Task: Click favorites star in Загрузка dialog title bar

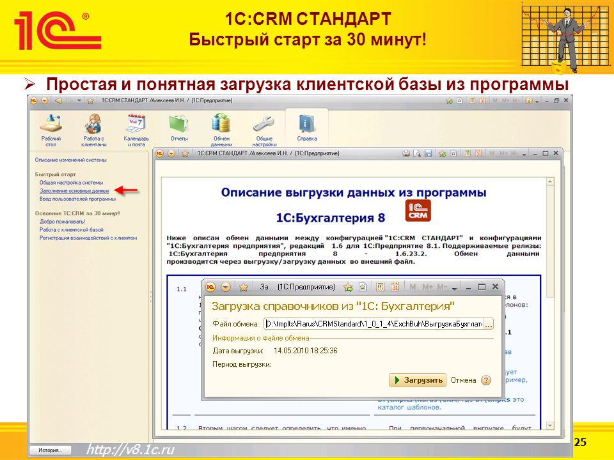Action: click(x=244, y=287)
